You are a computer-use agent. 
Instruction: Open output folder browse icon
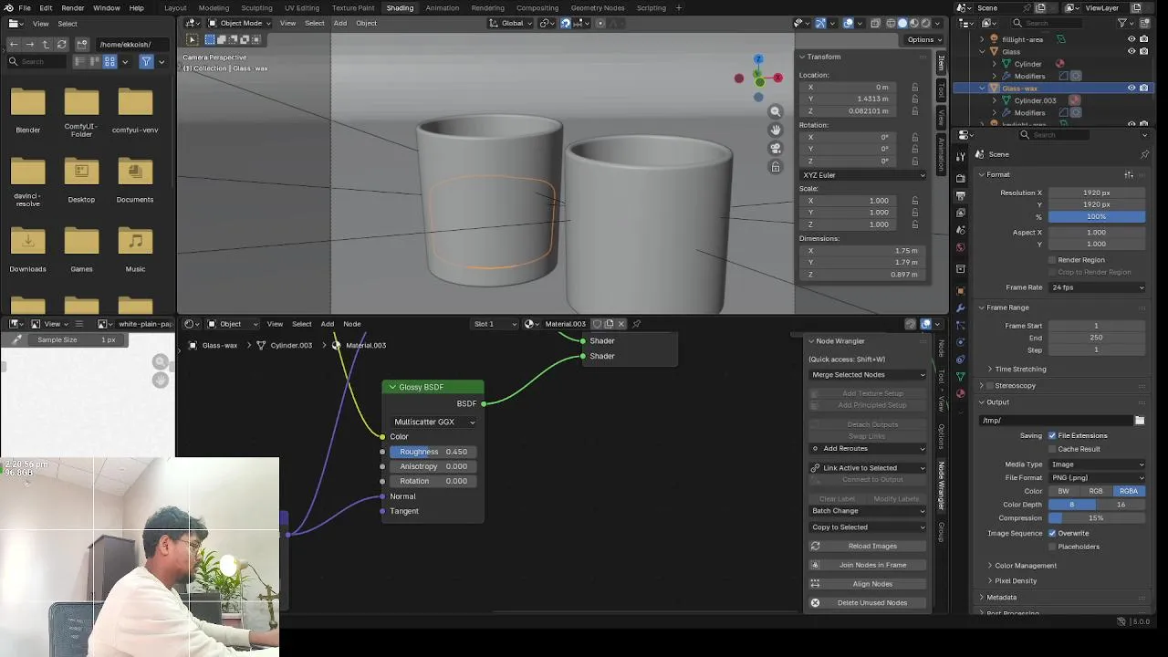tap(1140, 421)
